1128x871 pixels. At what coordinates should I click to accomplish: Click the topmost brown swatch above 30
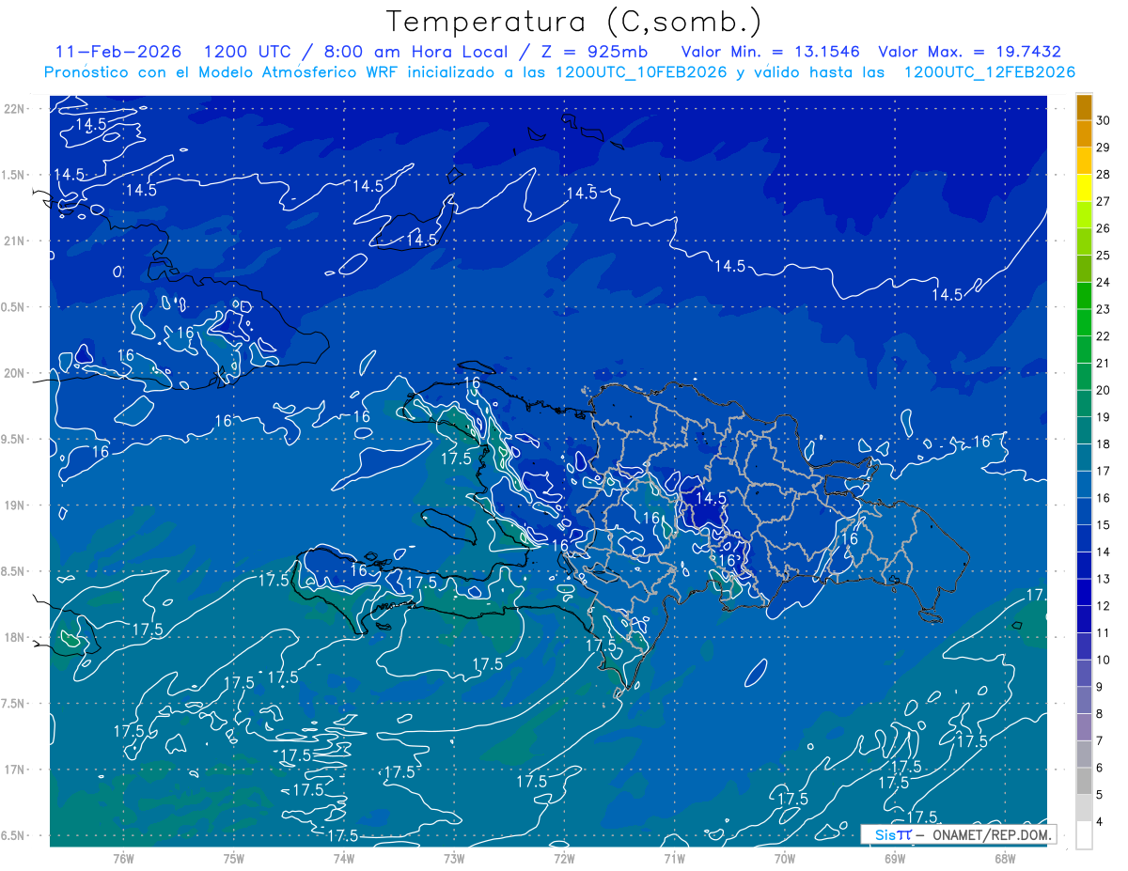(1084, 107)
